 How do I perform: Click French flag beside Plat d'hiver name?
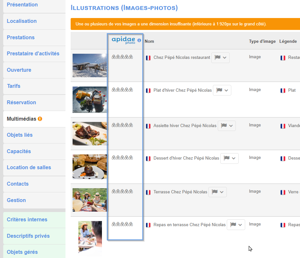(148, 90)
